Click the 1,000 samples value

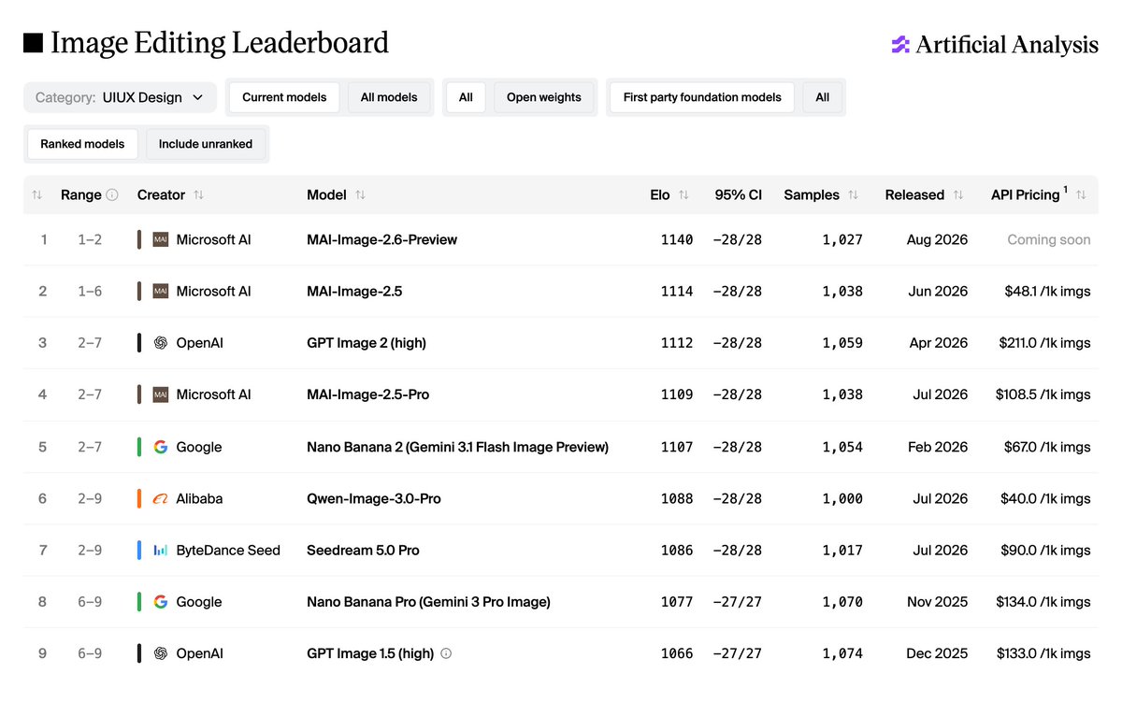pos(842,498)
